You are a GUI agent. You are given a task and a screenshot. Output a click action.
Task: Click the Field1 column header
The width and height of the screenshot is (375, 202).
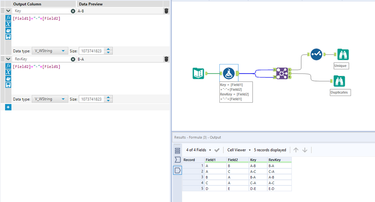tap(215, 160)
